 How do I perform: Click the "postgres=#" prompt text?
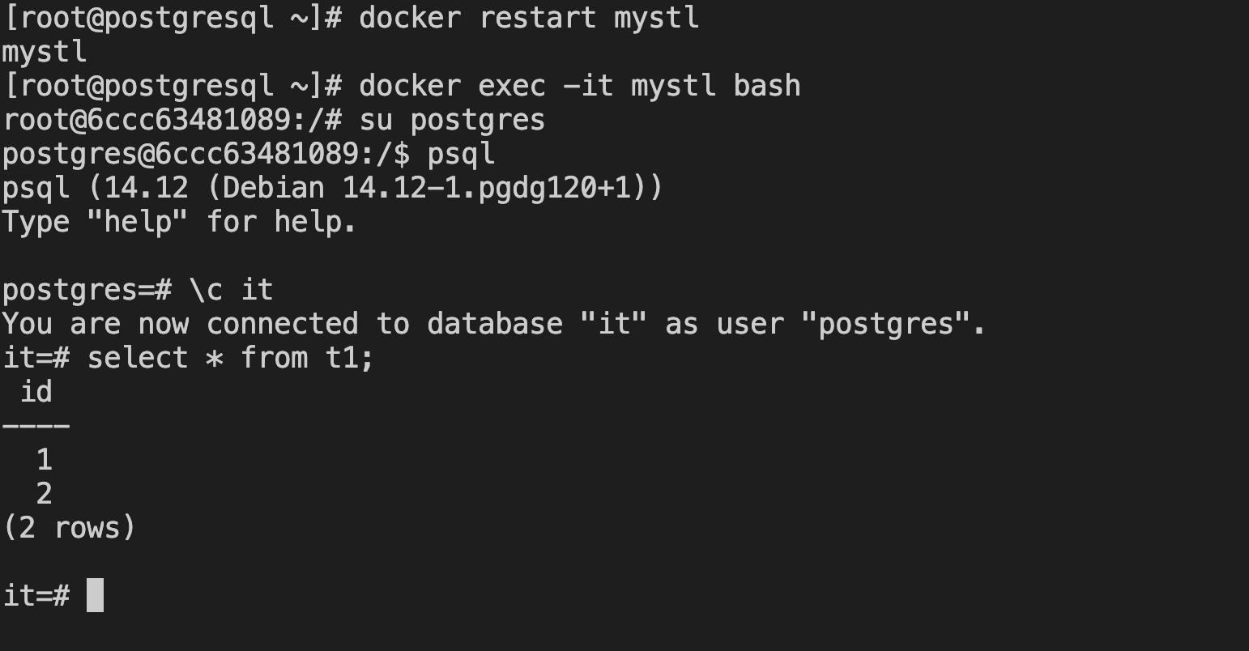tap(87, 290)
